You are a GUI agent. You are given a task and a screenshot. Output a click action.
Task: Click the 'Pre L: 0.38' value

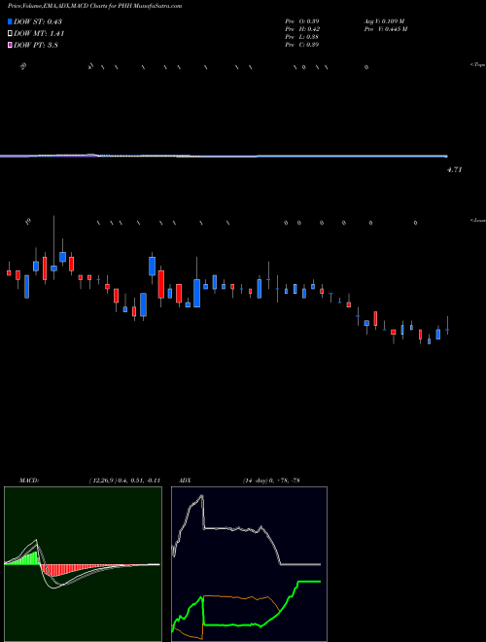tap(302, 37)
